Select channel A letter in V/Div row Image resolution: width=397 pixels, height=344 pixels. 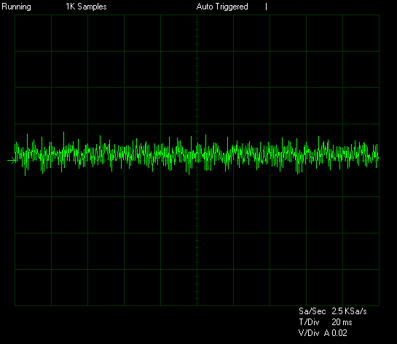coord(326,333)
